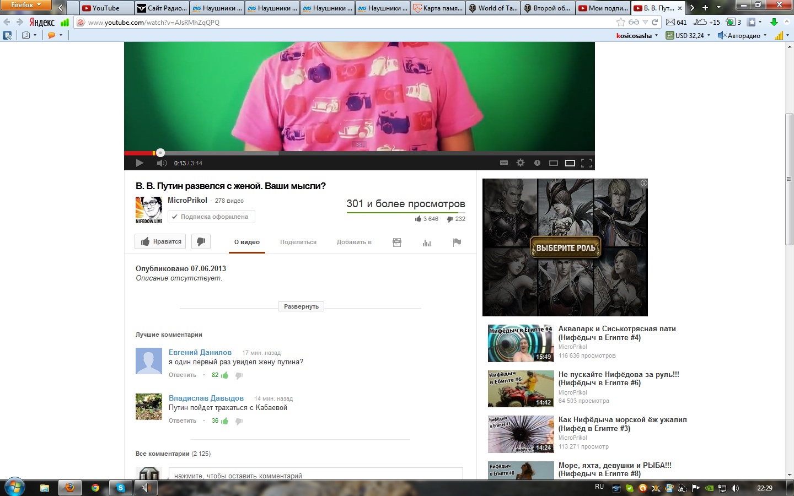Toggle captions icon in the player
The height and width of the screenshot is (496, 794).
(x=503, y=163)
